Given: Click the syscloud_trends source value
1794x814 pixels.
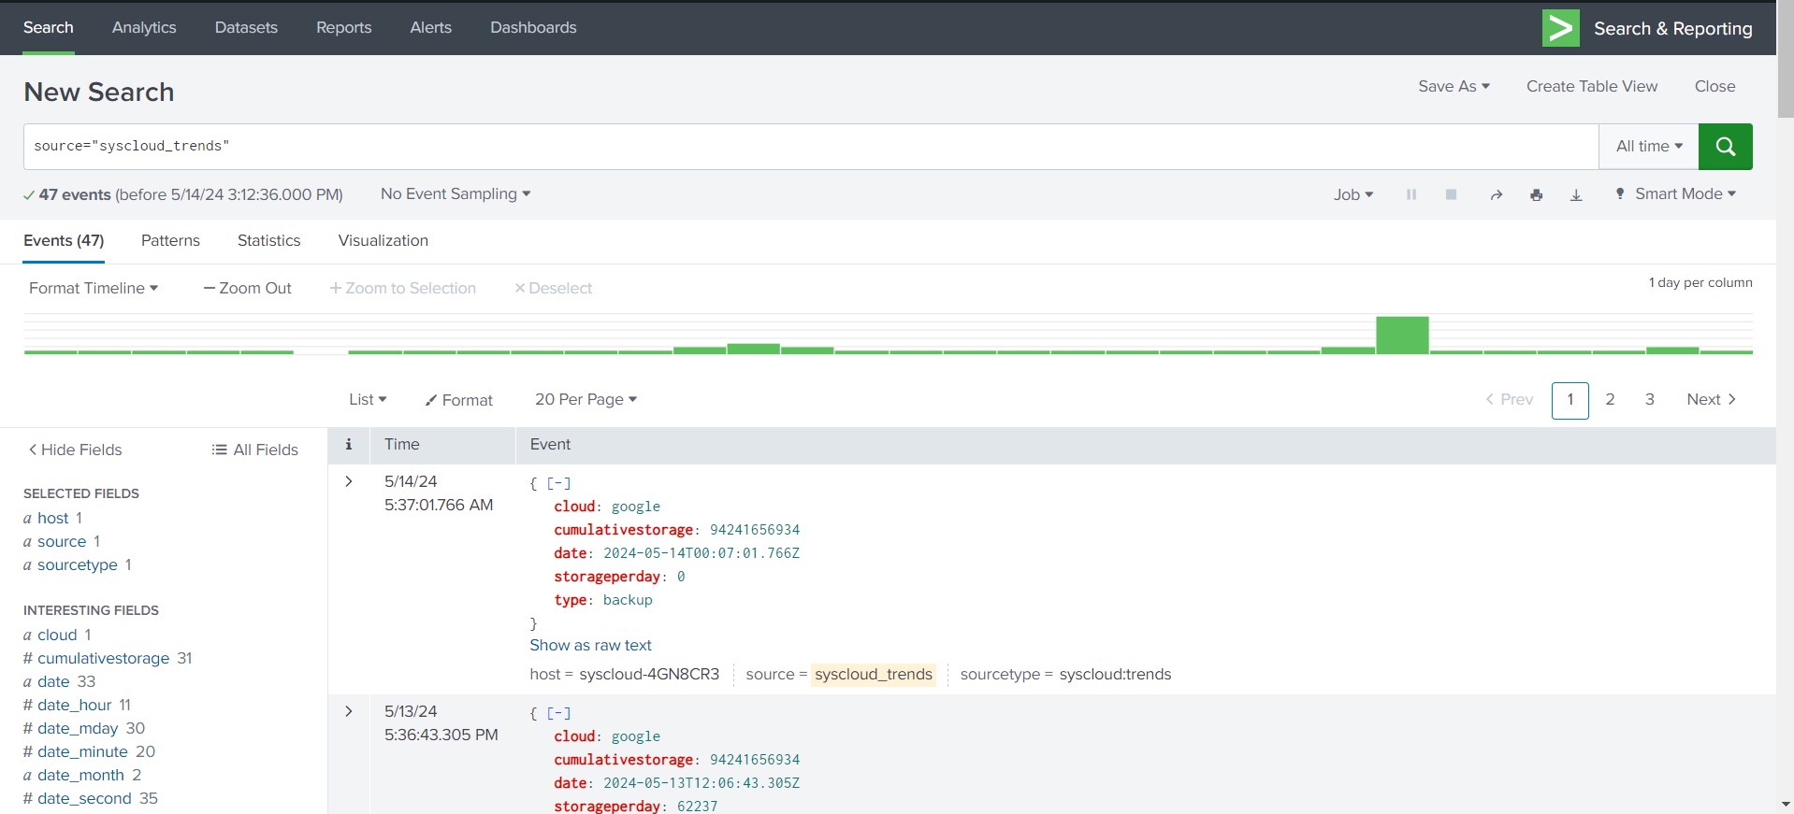Looking at the screenshot, I should pos(874,674).
